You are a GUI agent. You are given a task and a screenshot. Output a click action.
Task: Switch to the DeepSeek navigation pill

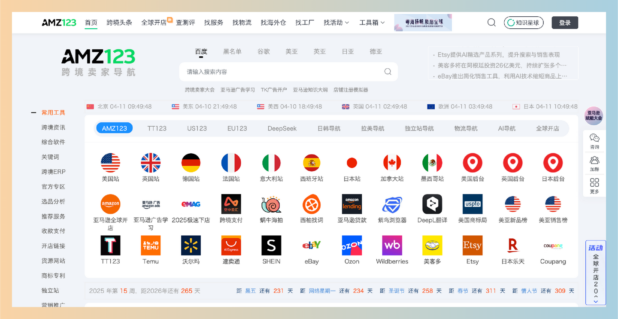tap(282, 128)
